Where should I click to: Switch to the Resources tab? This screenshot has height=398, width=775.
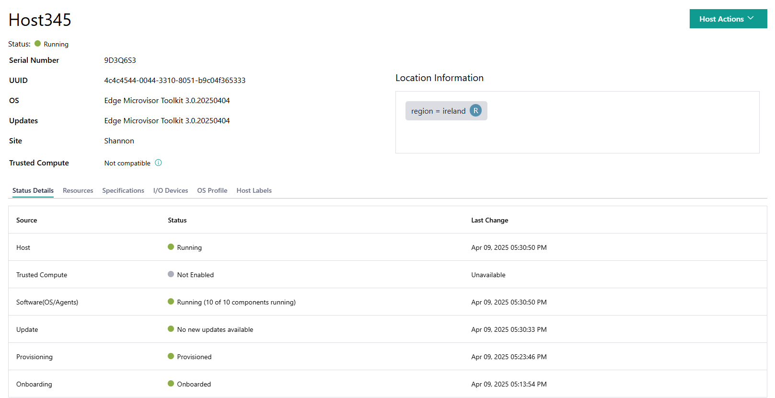click(x=78, y=190)
